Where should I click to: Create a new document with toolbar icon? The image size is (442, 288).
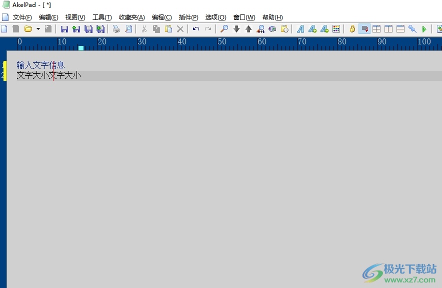tap(4, 29)
